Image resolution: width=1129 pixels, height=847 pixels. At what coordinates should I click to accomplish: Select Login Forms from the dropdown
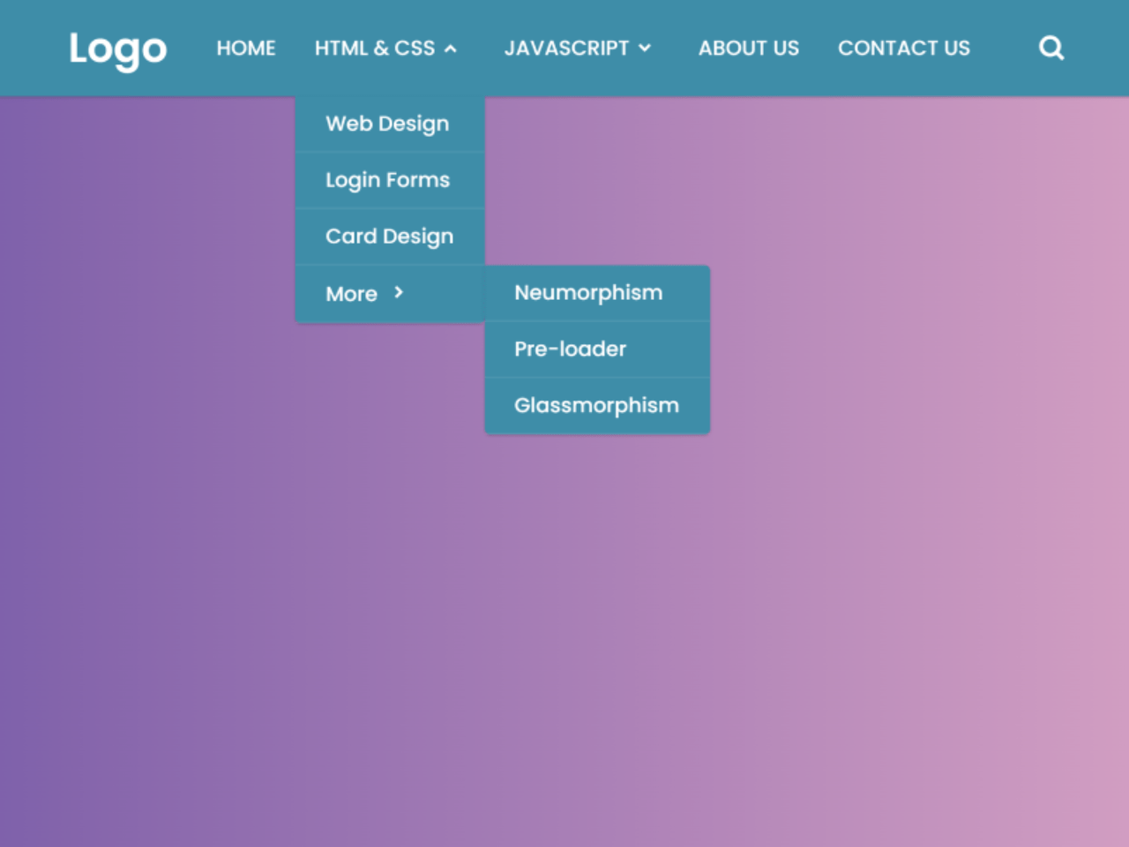[388, 180]
